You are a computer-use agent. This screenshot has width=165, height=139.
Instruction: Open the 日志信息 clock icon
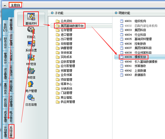(31, 98)
